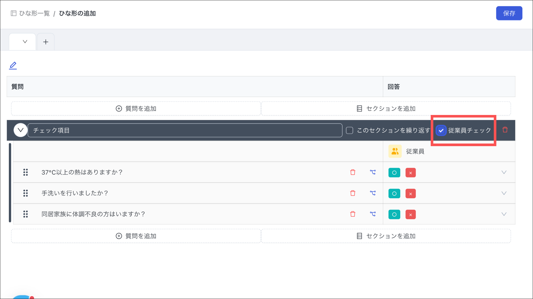This screenshot has width=533, height=299.
Task: Delete the チェック項目 section with the trash icon
Action: [x=505, y=130]
